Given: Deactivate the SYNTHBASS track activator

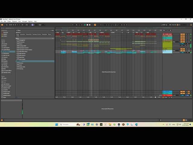Looking at the screenshot, I should point(182,42).
